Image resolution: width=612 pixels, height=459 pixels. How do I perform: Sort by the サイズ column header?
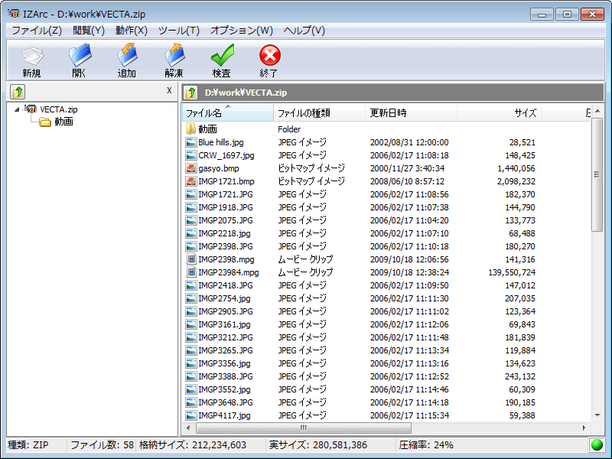coord(499,113)
